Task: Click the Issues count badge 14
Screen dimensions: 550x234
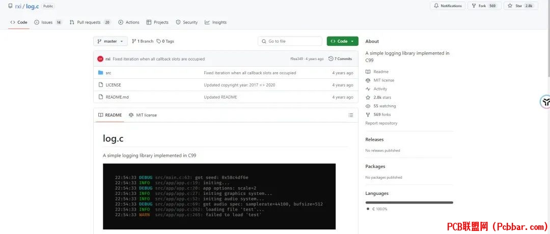Action: pyautogui.click(x=59, y=22)
